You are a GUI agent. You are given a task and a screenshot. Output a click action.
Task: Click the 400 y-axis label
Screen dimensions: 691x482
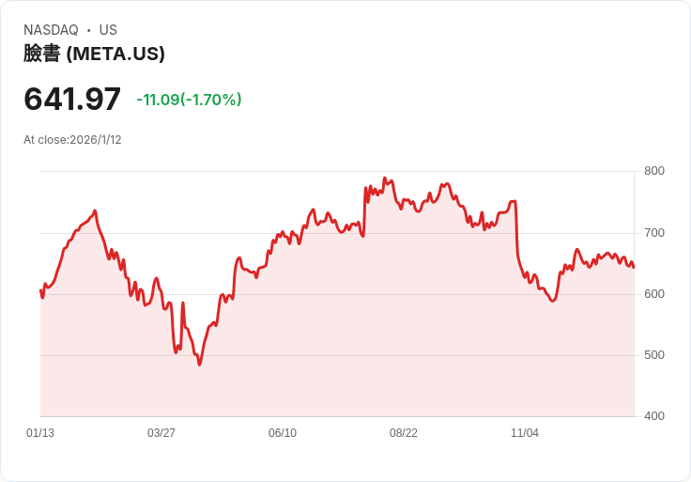(653, 416)
